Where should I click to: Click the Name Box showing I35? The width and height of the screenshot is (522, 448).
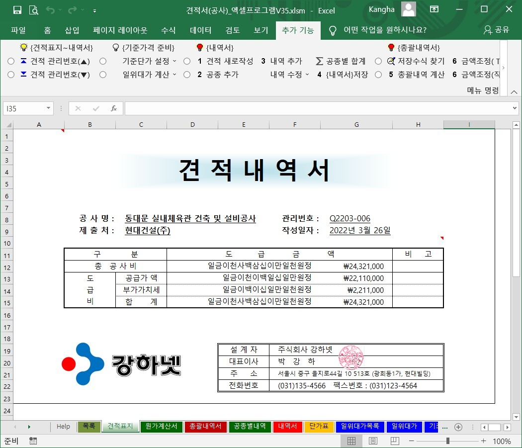pos(25,108)
